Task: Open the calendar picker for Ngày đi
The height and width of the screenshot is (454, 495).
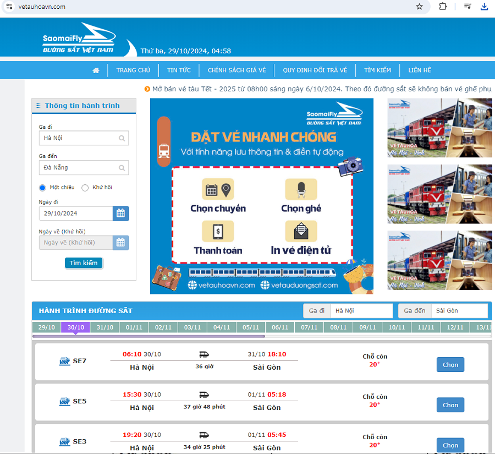Action: click(x=120, y=214)
